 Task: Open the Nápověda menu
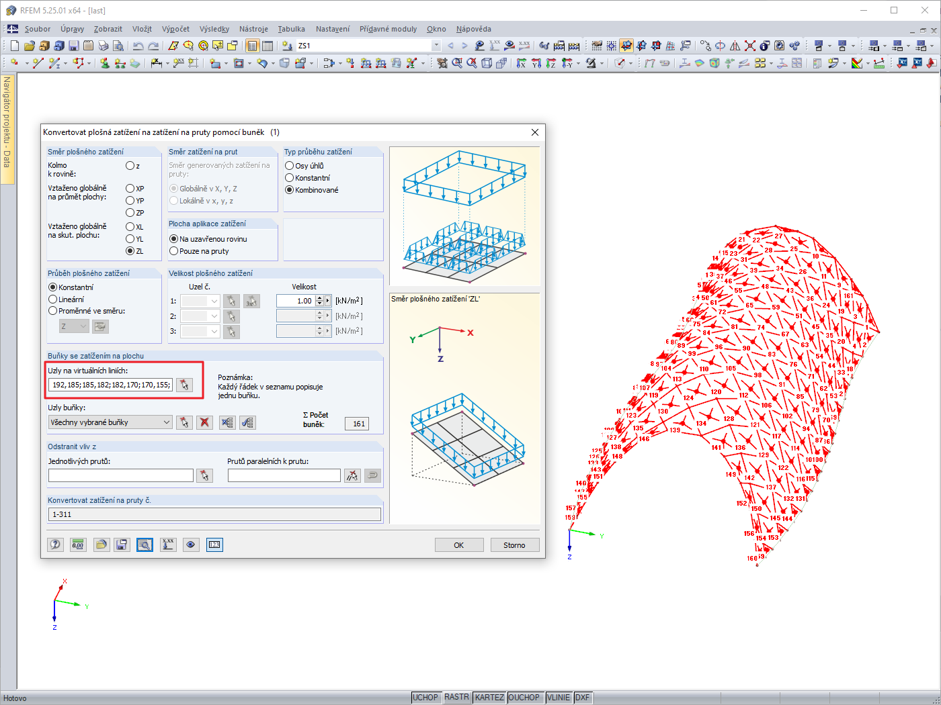click(x=474, y=29)
